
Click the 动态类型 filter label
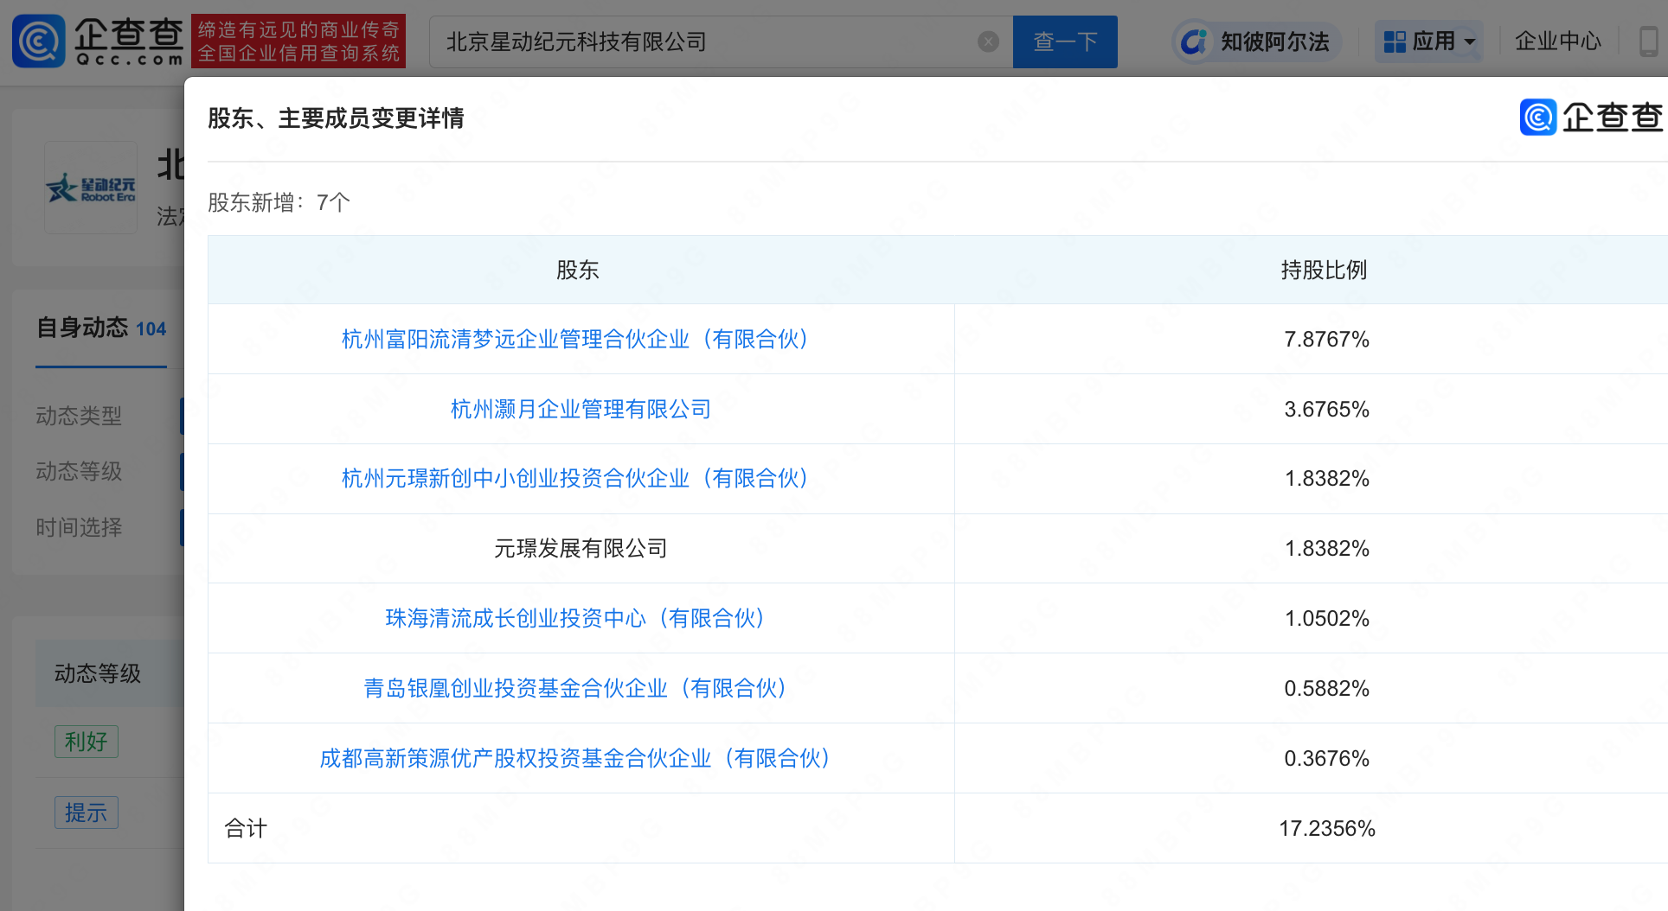[79, 416]
